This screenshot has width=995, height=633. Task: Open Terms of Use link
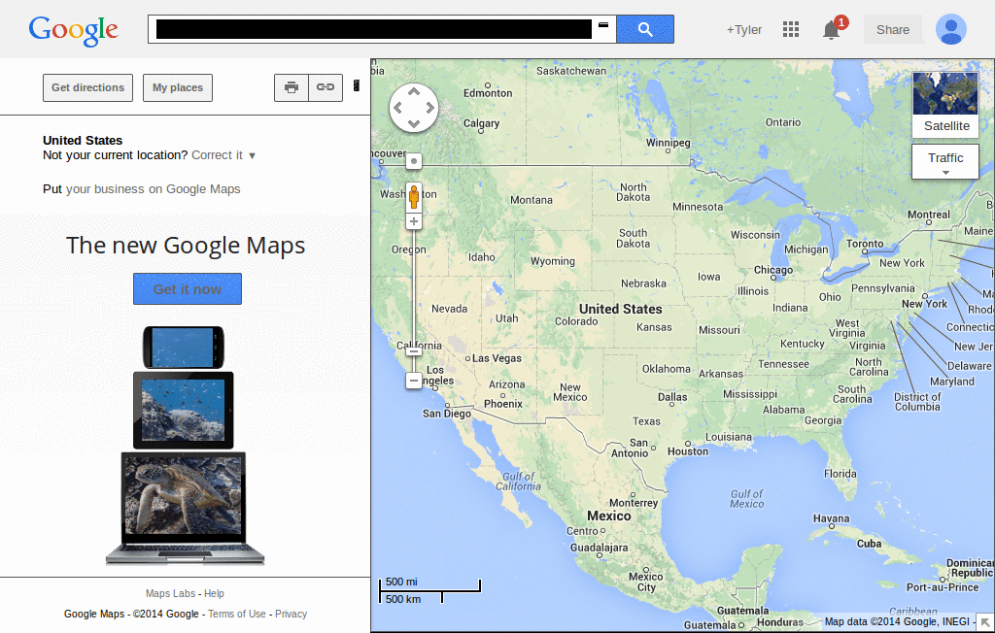[x=237, y=614]
